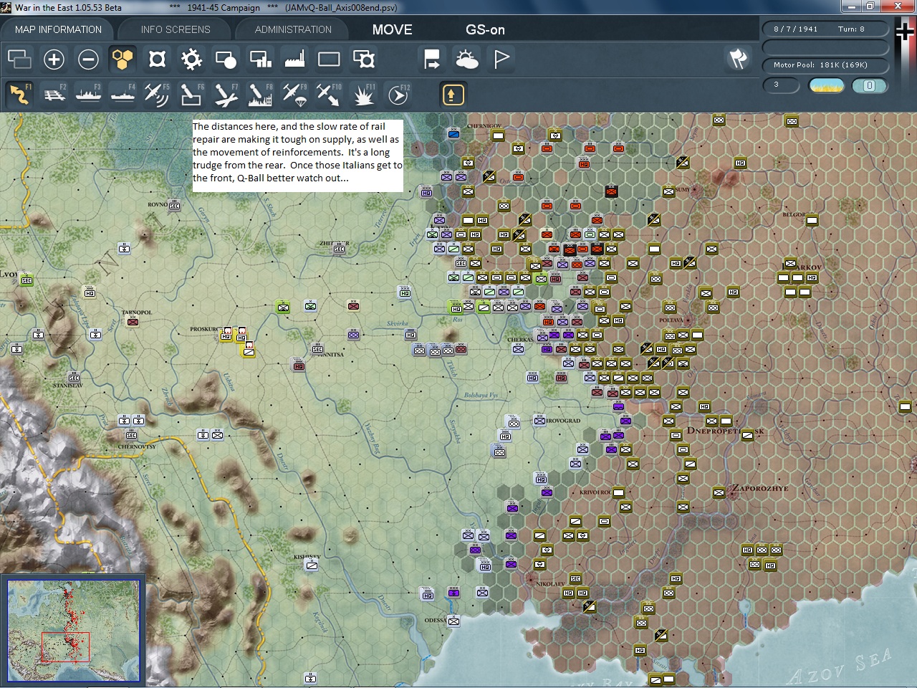This screenshot has height=688, width=917.
Task: Click the F12 circled arrow icon
Action: (x=398, y=94)
